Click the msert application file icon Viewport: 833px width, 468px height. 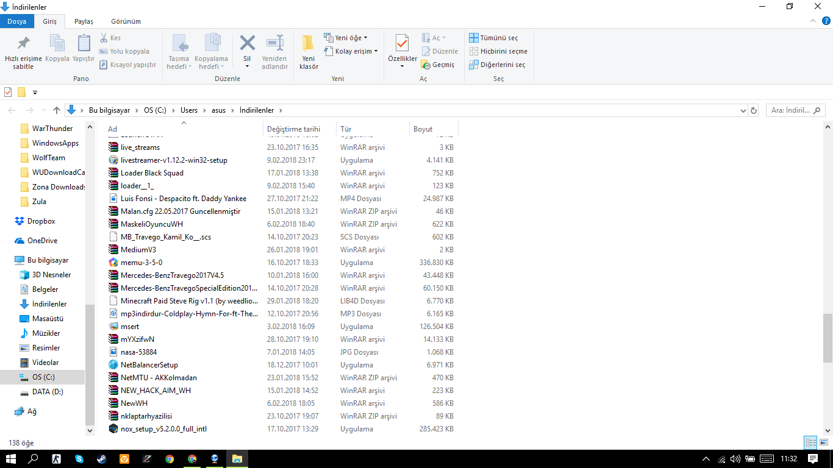(113, 327)
